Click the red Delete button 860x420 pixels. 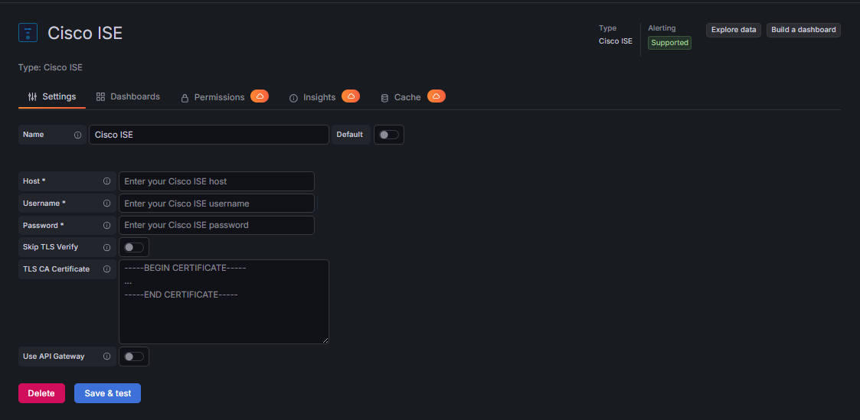[41, 393]
